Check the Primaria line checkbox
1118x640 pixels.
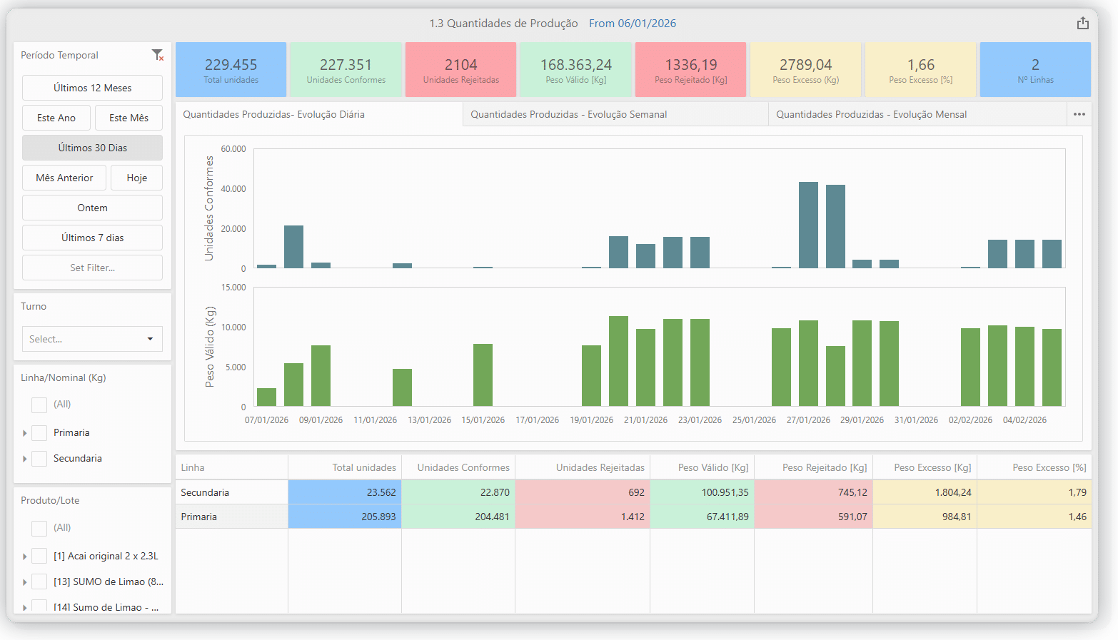pyautogui.click(x=40, y=433)
